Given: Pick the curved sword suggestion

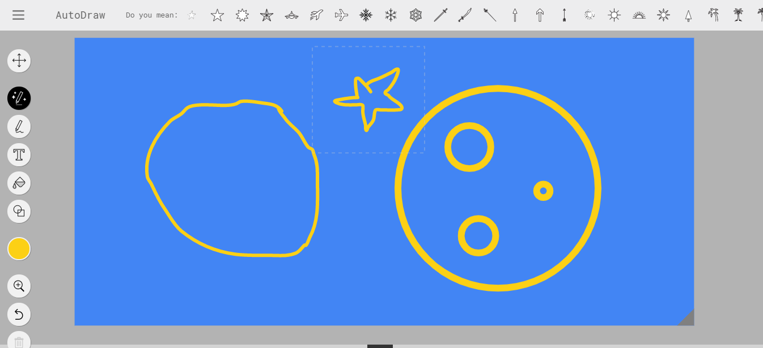Looking at the screenshot, I should (x=465, y=15).
